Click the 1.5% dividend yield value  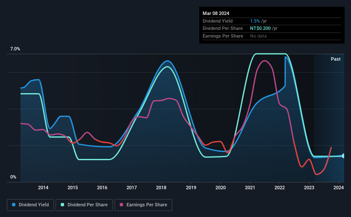point(255,21)
